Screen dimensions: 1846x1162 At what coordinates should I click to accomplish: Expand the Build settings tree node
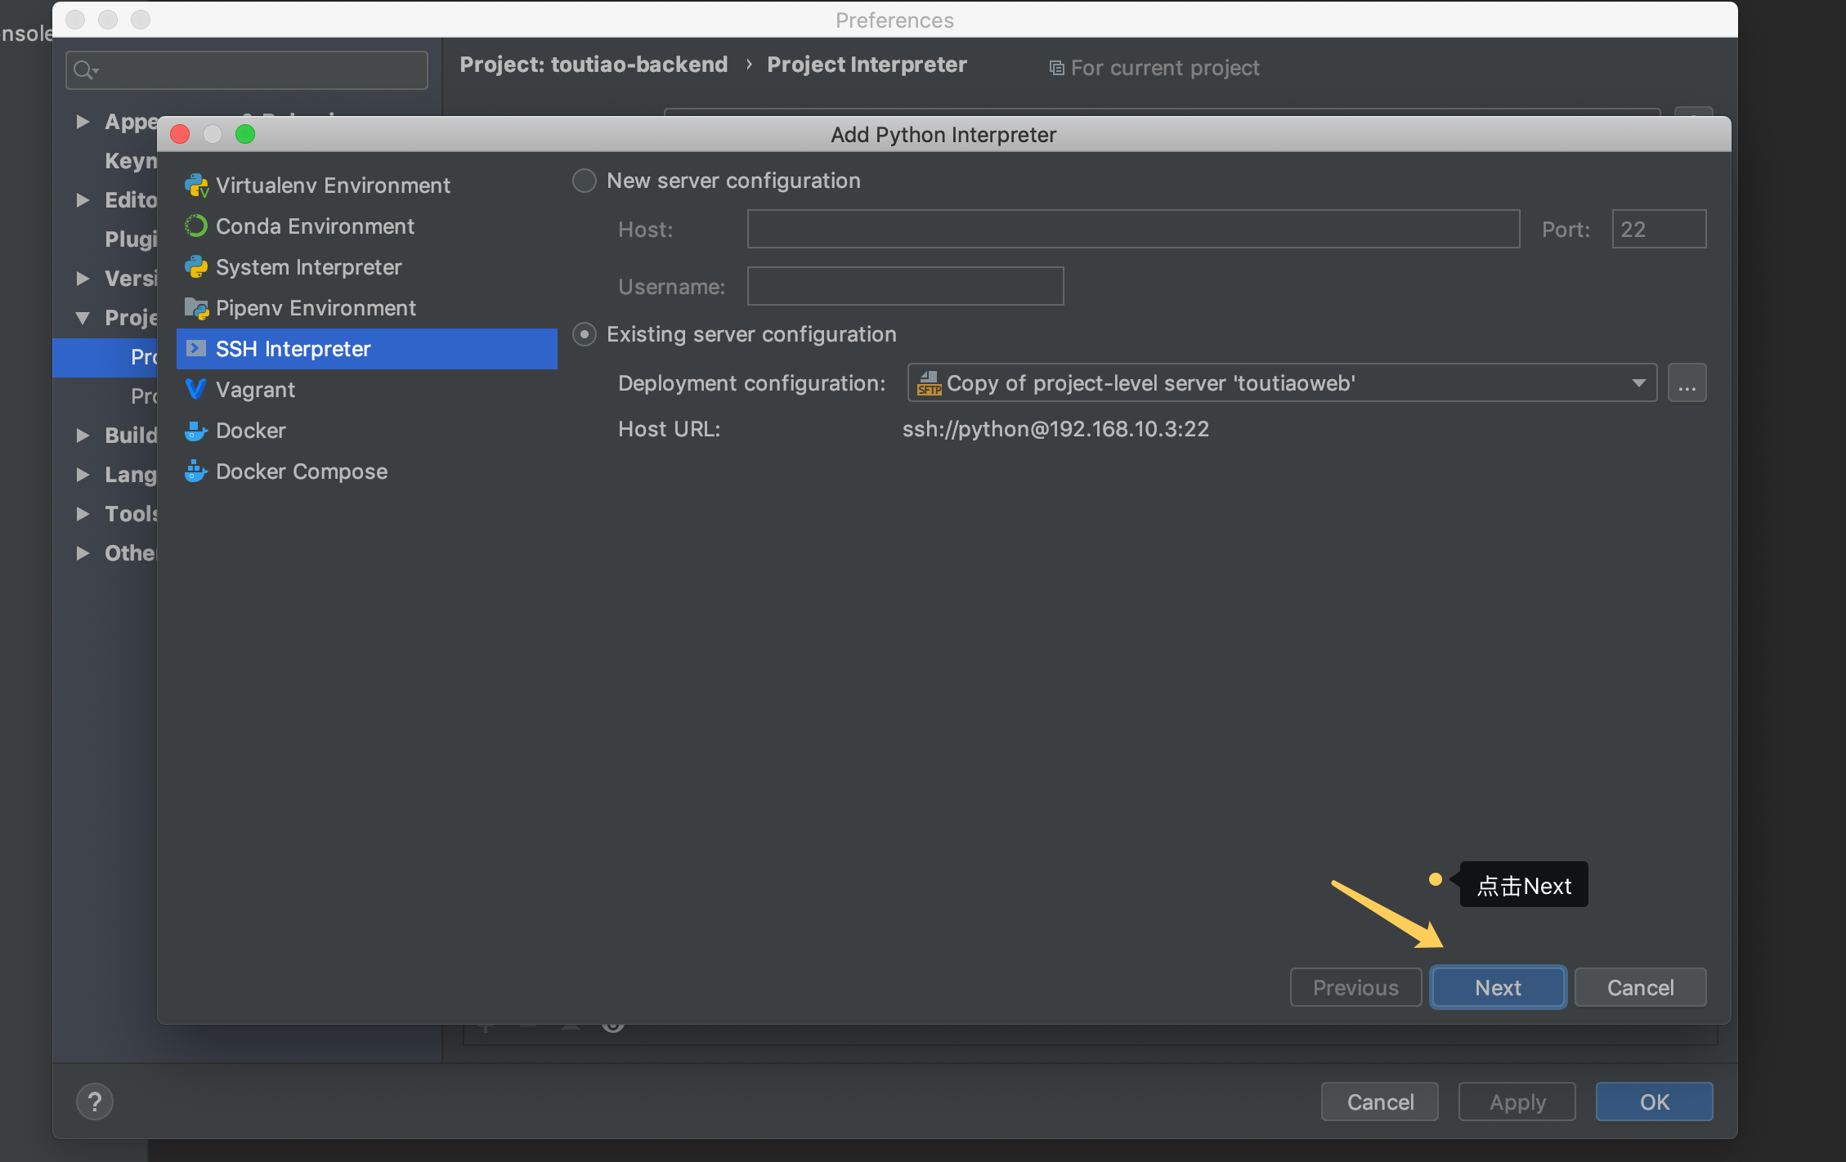click(83, 436)
